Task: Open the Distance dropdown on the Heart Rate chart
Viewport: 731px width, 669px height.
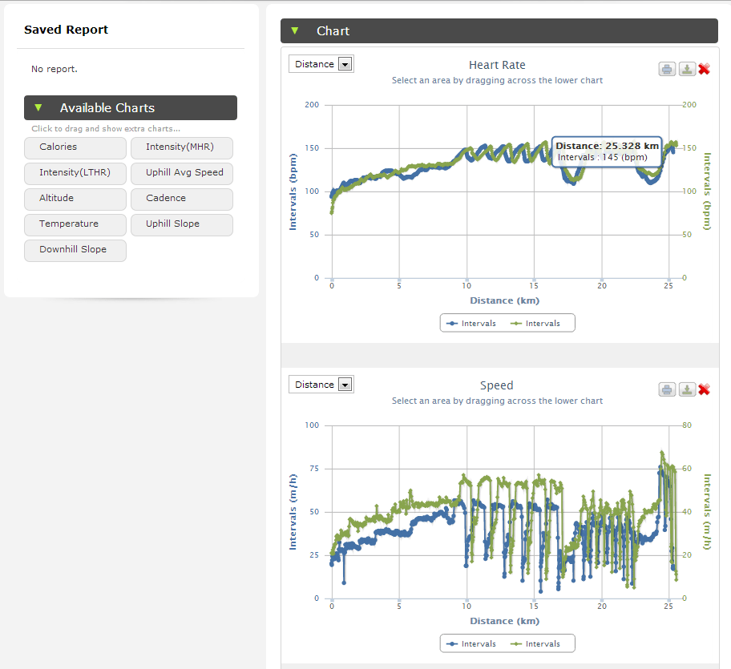Action: [343, 63]
